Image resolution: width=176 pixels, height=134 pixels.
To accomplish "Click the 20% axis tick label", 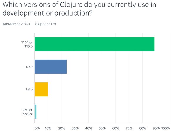I will pyautogui.click(x=62, y=128).
